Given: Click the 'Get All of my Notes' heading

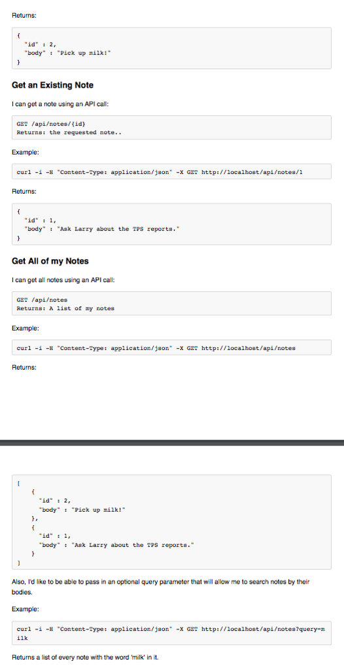Looking at the screenshot, I should (x=50, y=261).
